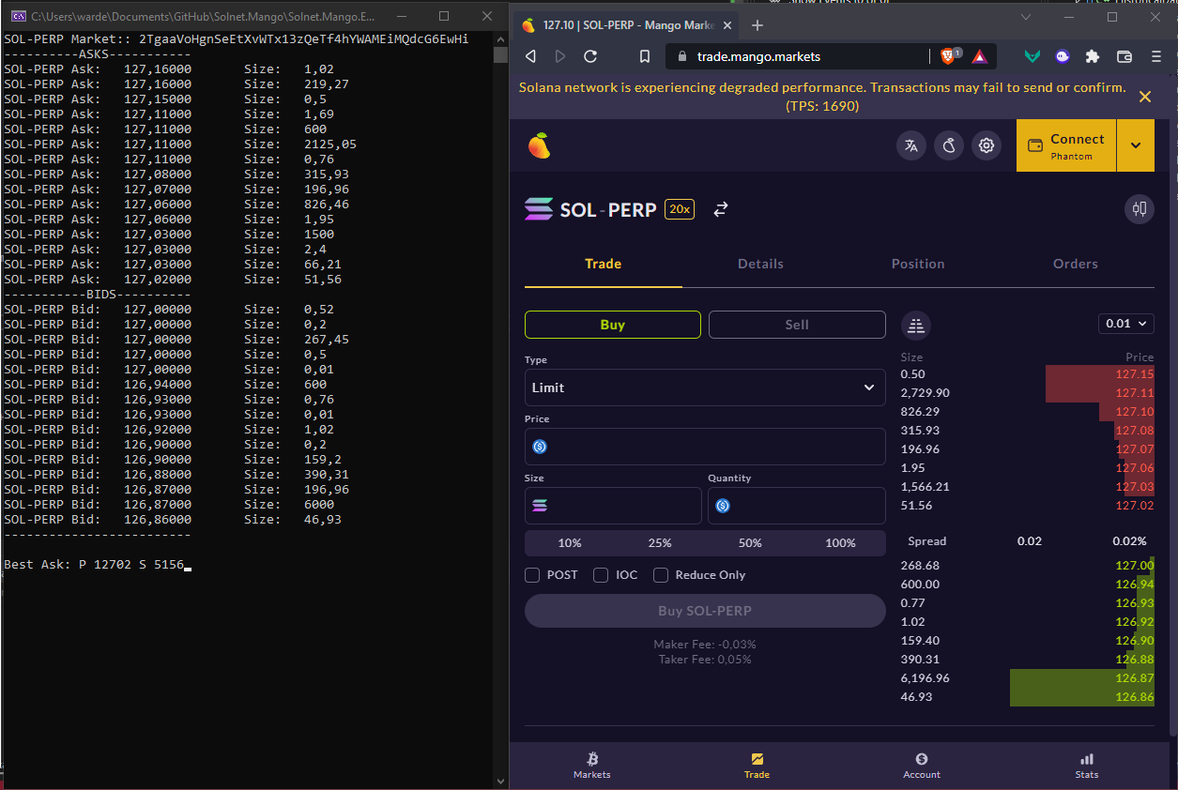This screenshot has width=1178, height=790.
Task: Check the Reduce Only box
Action: tap(660, 575)
